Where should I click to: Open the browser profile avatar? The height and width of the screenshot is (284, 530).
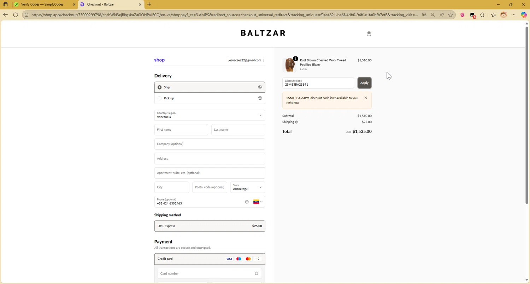[x=503, y=15]
